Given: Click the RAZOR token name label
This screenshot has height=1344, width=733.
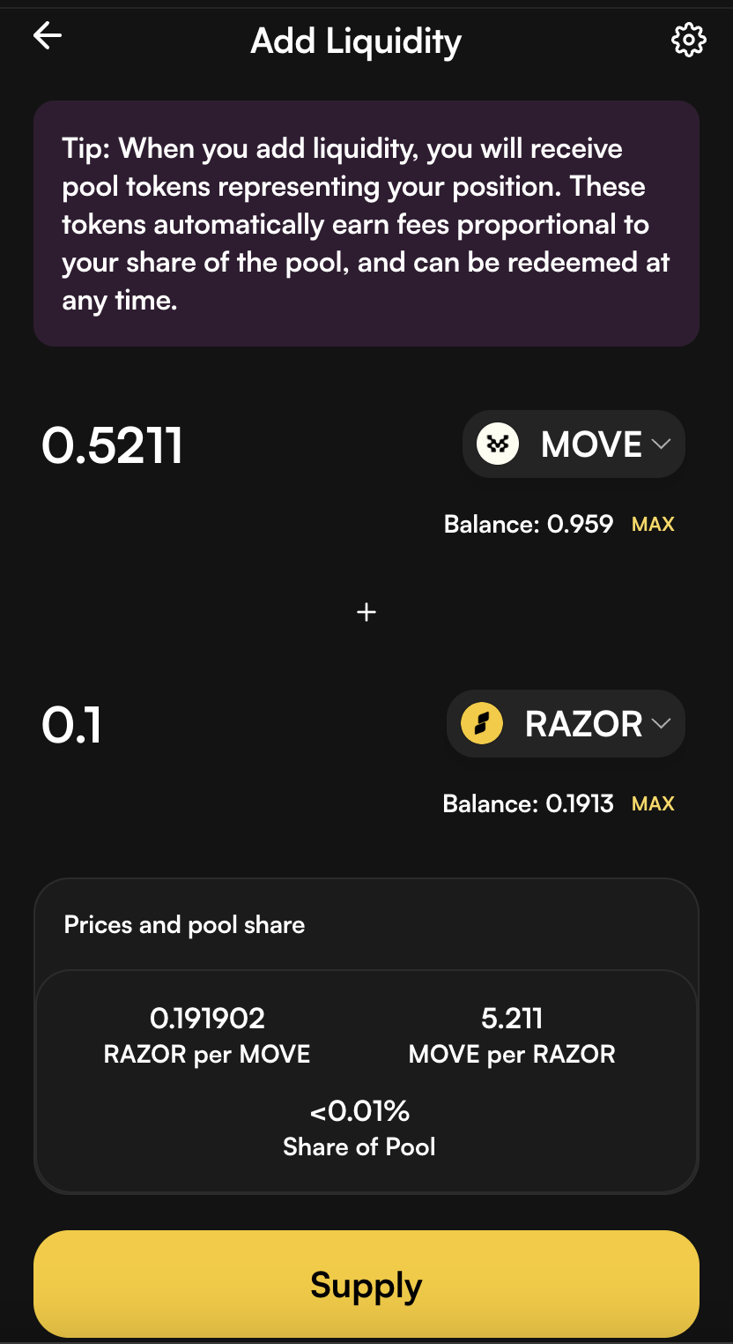Looking at the screenshot, I should tap(583, 724).
